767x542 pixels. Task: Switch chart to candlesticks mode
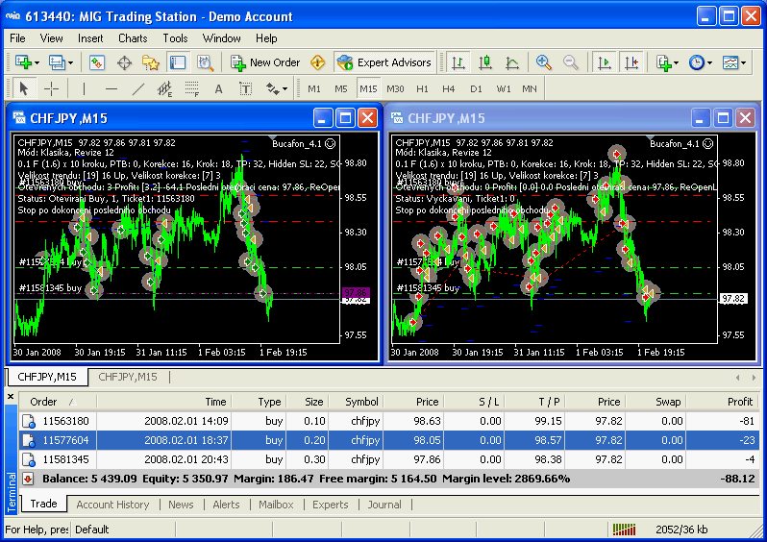click(x=485, y=62)
